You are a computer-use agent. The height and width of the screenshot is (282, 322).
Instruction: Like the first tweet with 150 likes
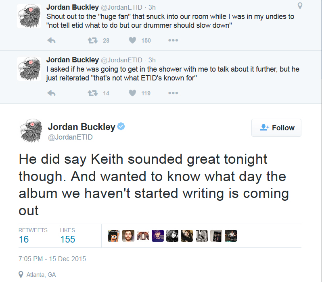point(132,40)
